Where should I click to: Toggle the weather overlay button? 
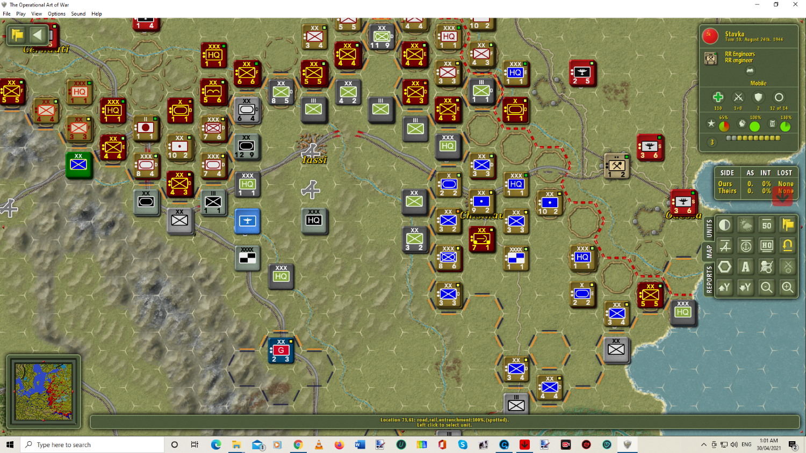coord(746,225)
